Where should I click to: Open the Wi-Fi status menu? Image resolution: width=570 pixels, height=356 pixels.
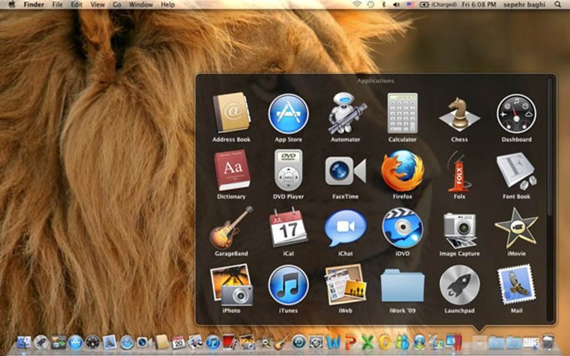[357, 5]
